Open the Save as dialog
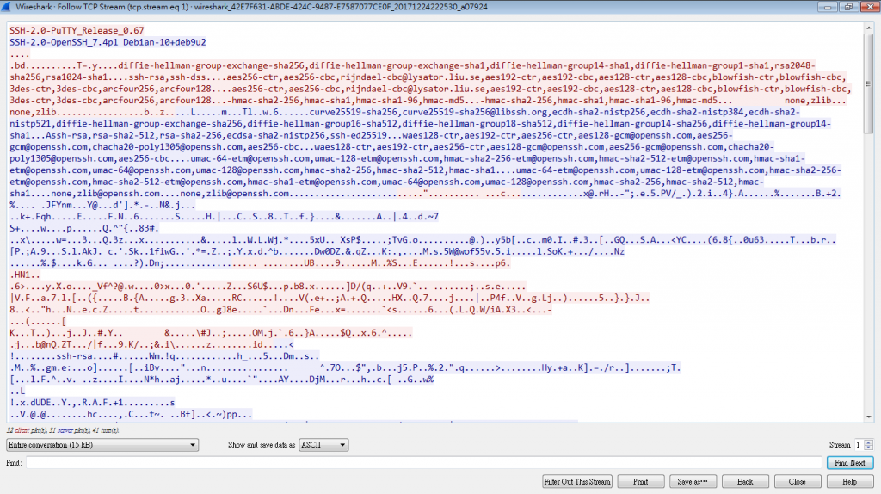Image resolution: width=881 pixels, height=494 pixels. (x=693, y=482)
